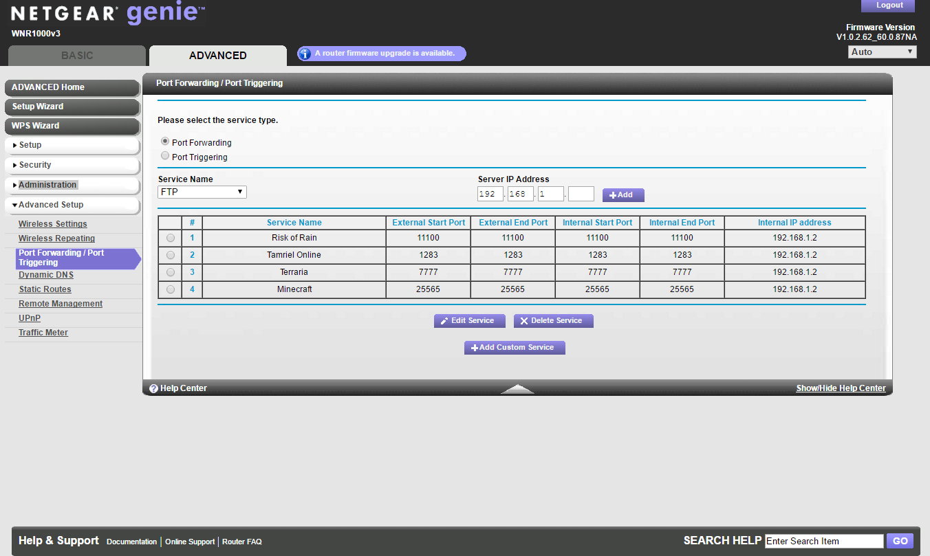Open the Online Support link
This screenshot has height=556, width=930.
pyautogui.click(x=190, y=542)
